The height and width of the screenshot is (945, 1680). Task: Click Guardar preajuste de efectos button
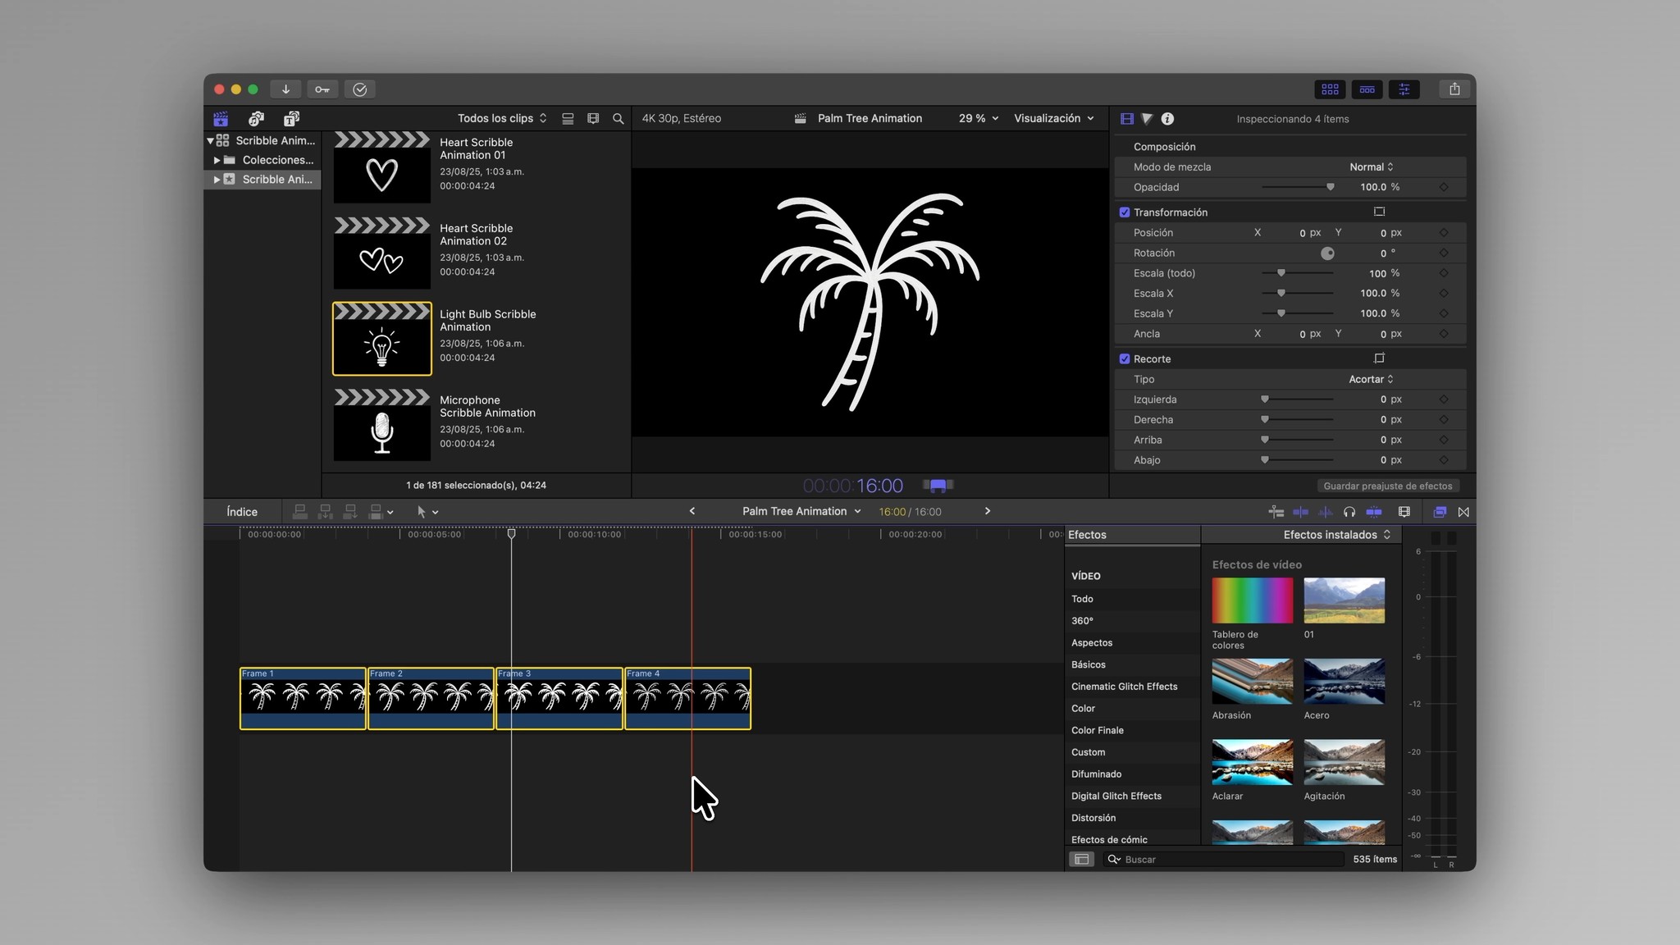[x=1387, y=486]
